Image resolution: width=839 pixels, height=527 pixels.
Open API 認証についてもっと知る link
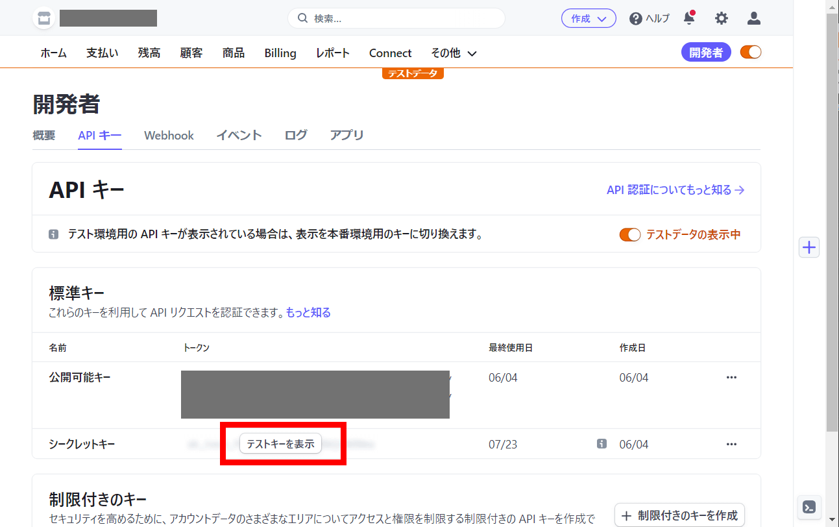tap(675, 190)
